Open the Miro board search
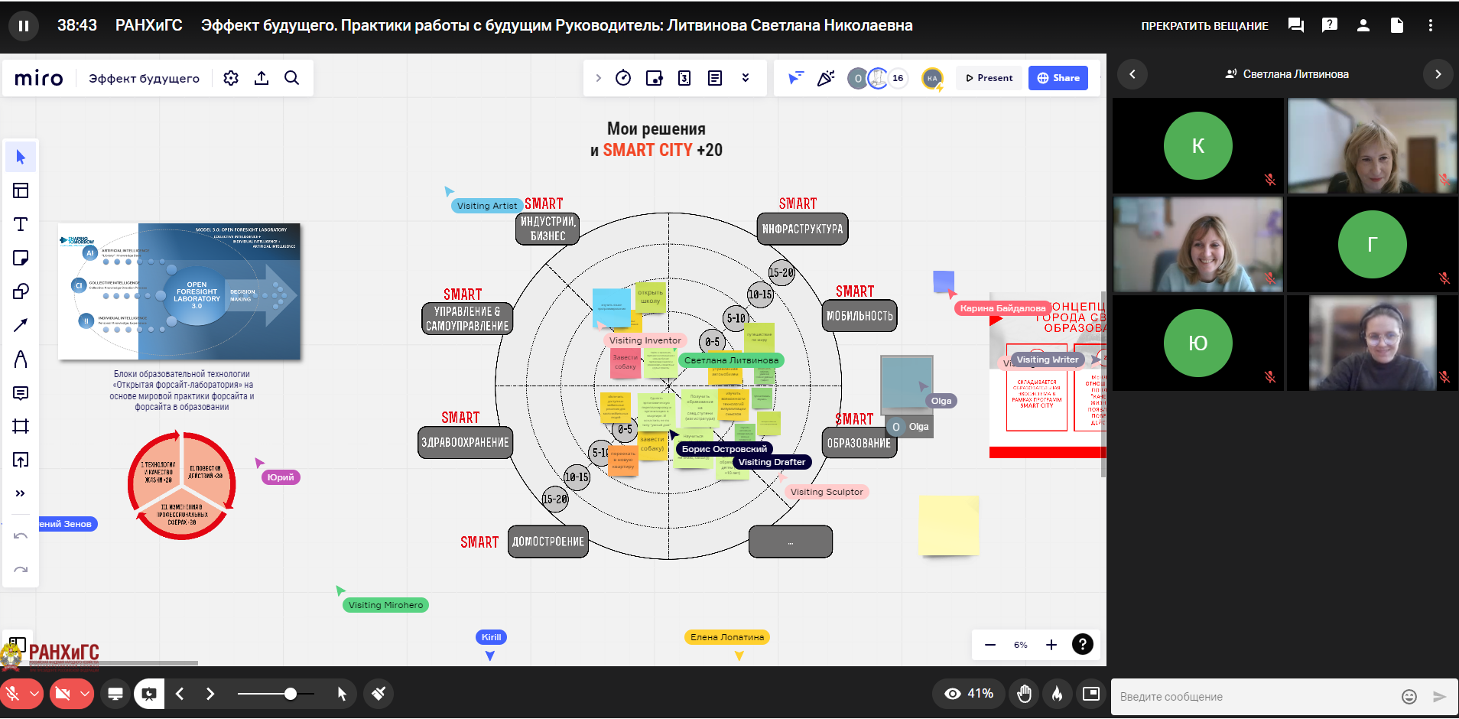This screenshot has height=719, width=1459. point(291,78)
